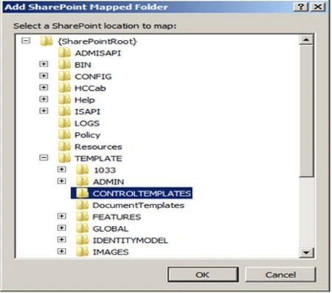Select the Help tree item
The image size is (332, 293).
[x=85, y=100]
